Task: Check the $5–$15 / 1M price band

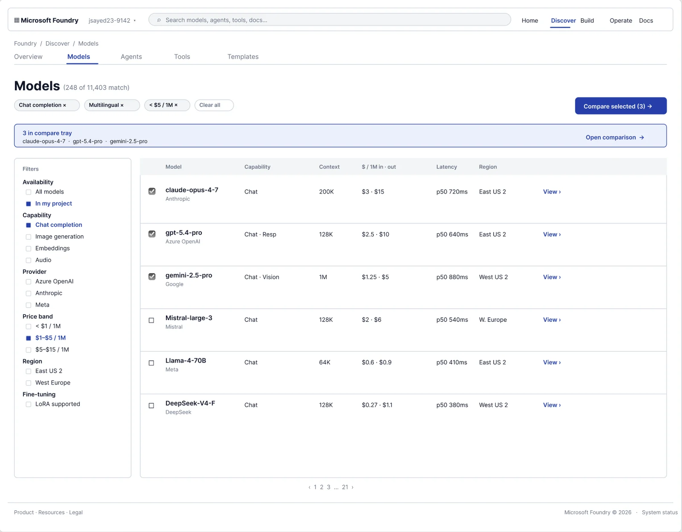Action: pos(29,350)
